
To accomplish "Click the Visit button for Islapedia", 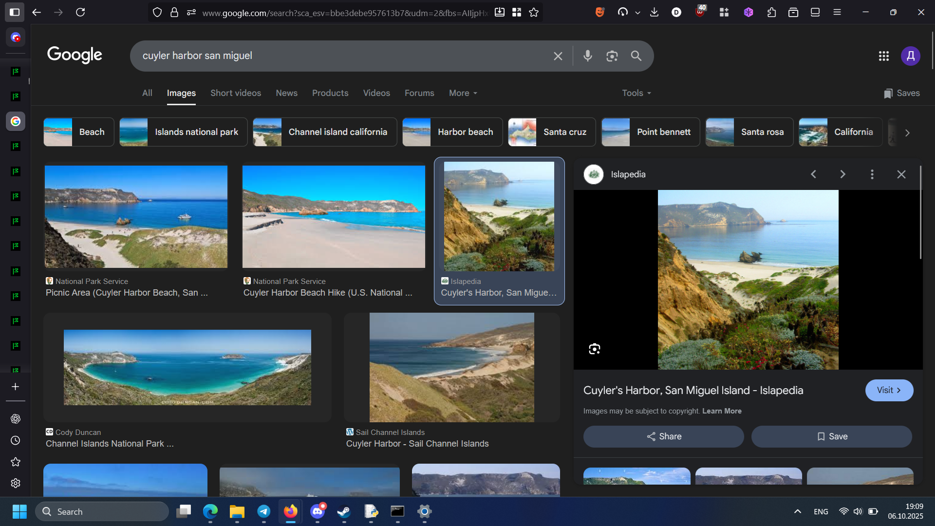I will [x=889, y=390].
